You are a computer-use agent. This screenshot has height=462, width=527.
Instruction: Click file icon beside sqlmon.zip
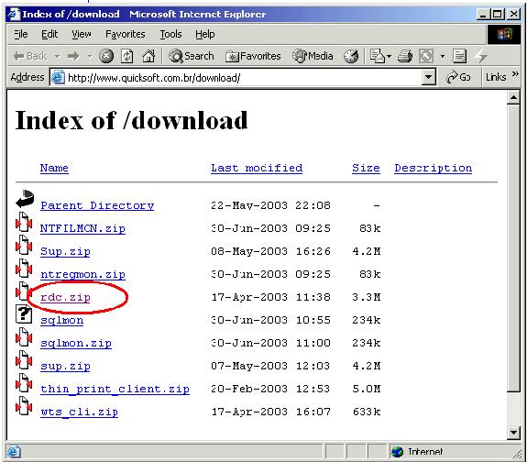pos(24,337)
